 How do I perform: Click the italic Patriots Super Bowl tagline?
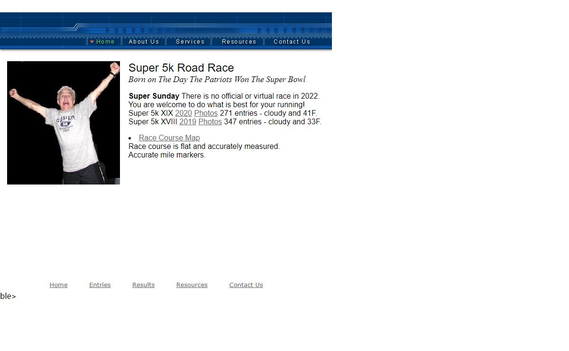[x=217, y=80]
